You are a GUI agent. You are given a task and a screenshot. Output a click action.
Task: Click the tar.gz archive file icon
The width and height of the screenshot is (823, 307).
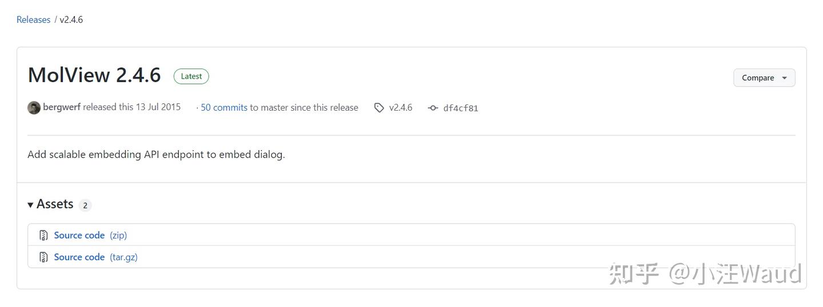(x=43, y=257)
